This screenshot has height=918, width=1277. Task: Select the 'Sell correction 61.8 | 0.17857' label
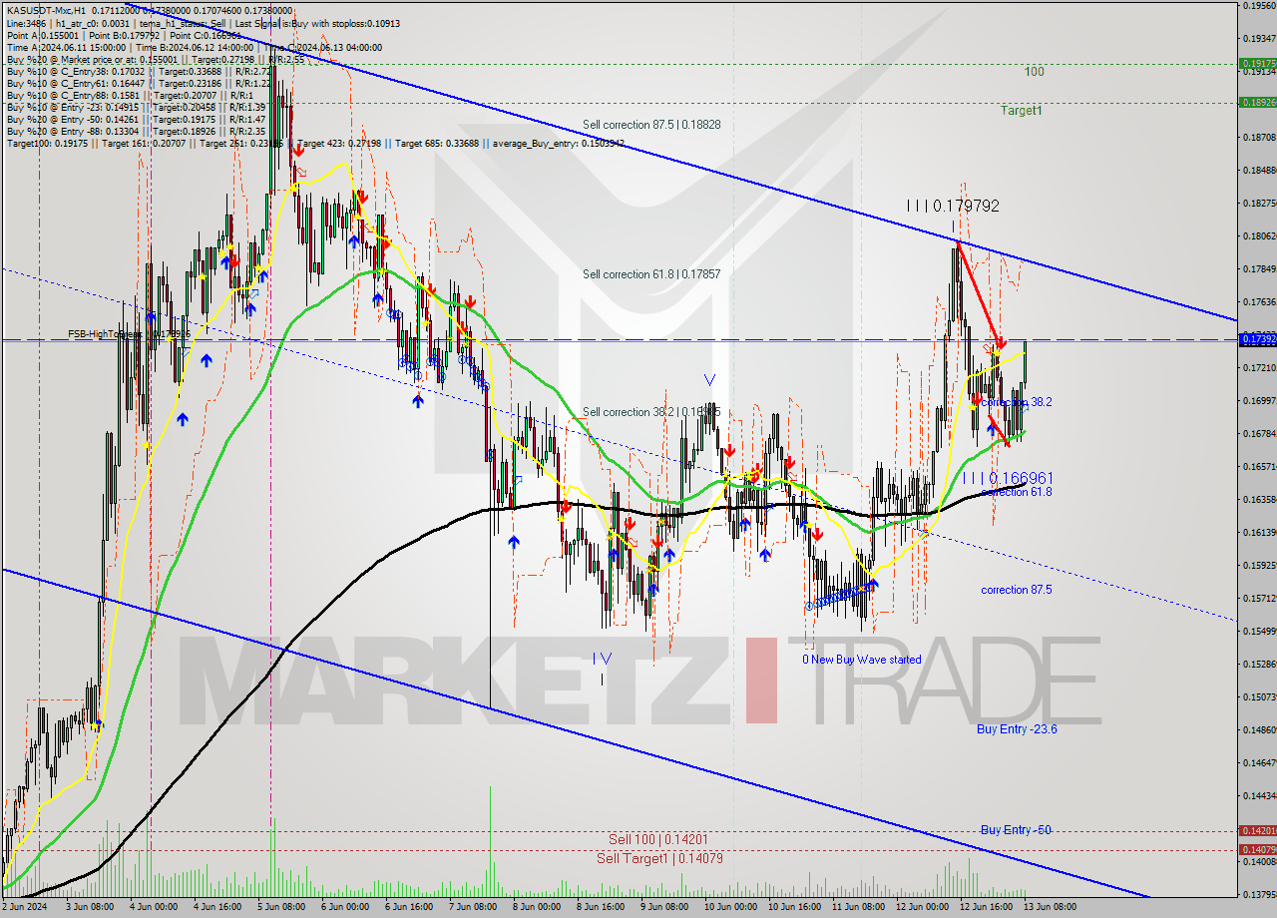point(651,273)
